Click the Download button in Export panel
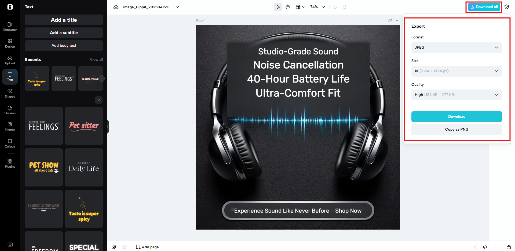Screen dimensions: 515x251 (456, 116)
